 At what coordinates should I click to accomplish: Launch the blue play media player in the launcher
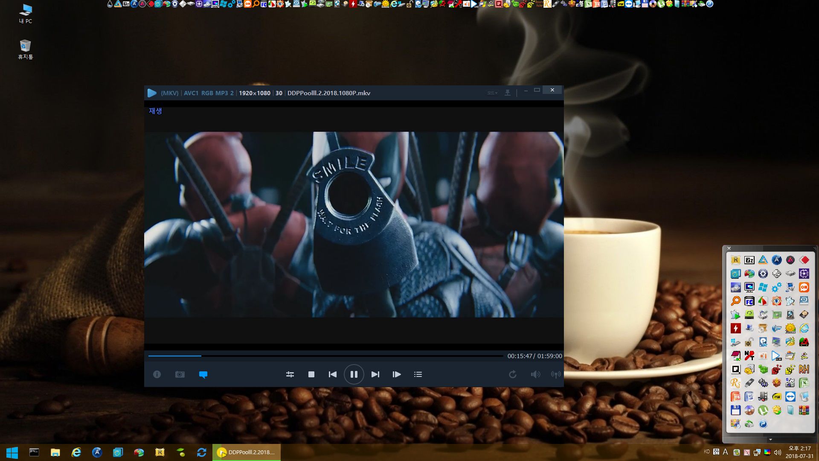click(x=777, y=356)
